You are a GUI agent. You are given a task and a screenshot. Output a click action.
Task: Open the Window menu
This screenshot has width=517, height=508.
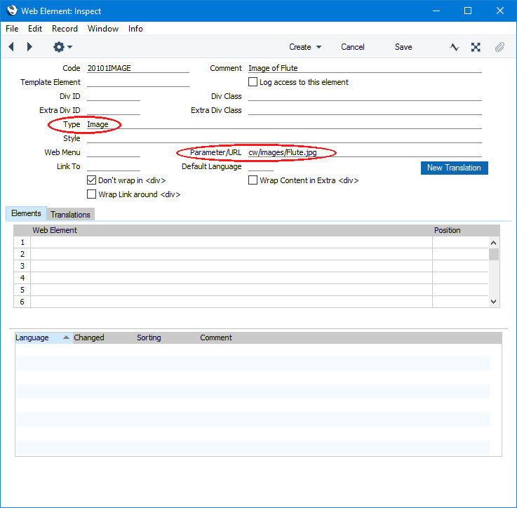pyautogui.click(x=103, y=29)
